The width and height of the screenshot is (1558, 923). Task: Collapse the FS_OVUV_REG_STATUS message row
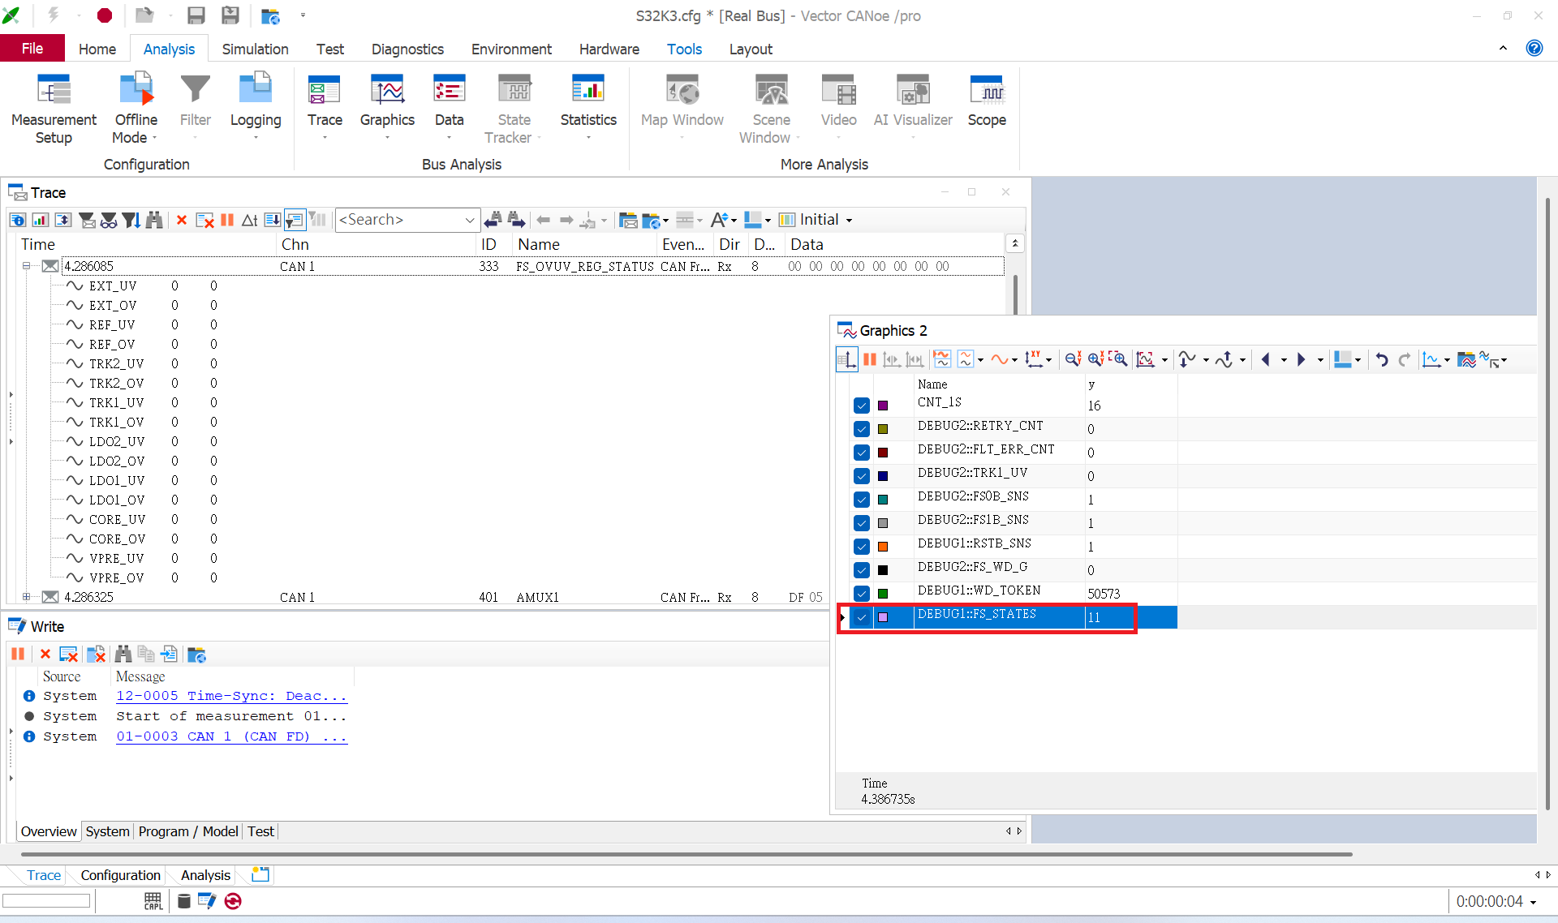click(x=26, y=266)
